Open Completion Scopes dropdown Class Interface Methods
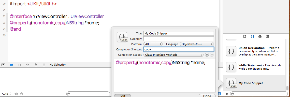Image resolution: width=290 pixels, height=97 pixels. (x=173, y=55)
